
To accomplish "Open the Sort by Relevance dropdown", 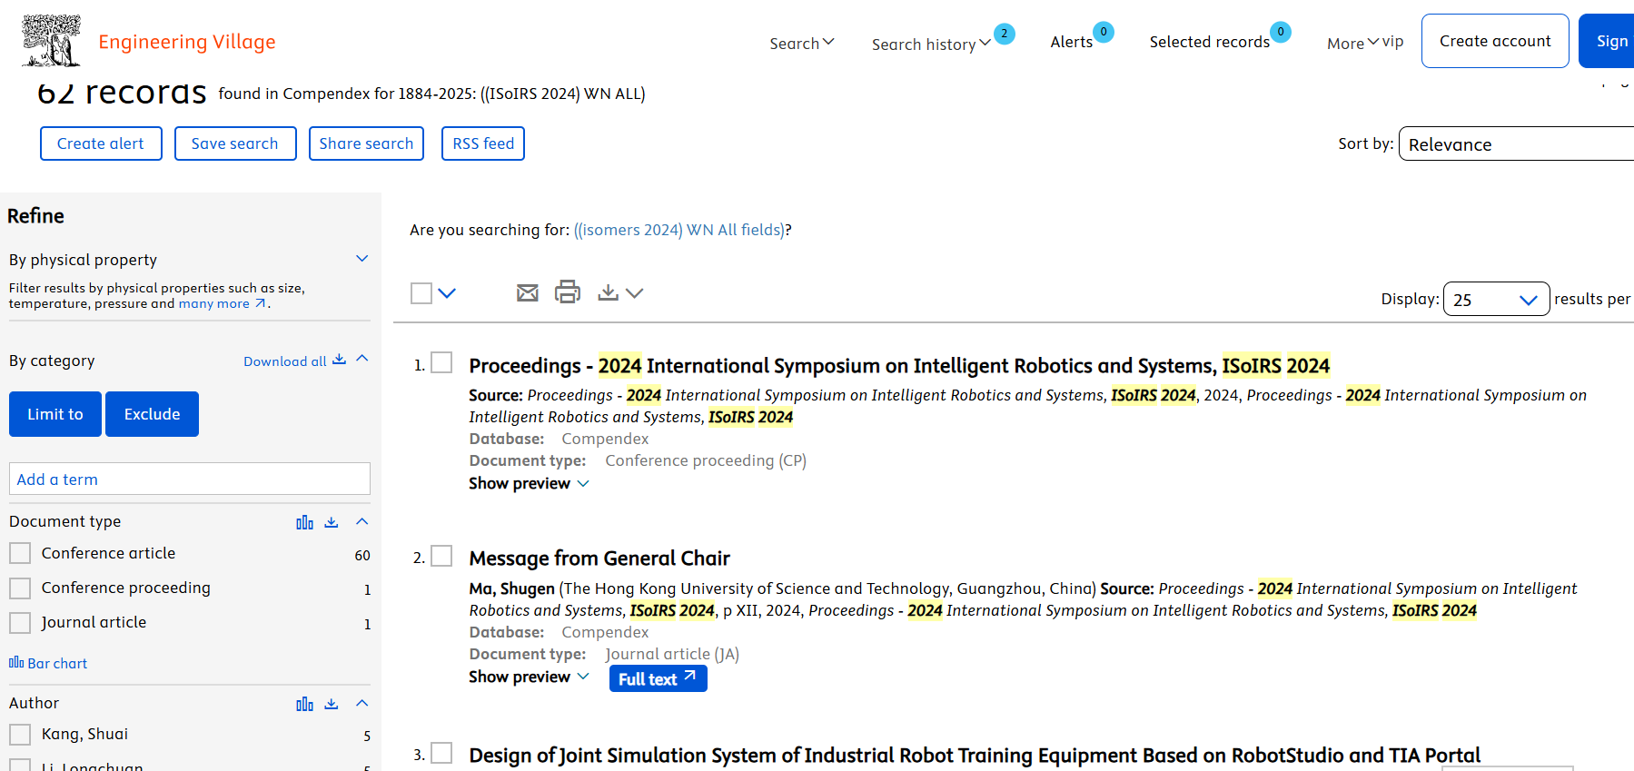I will tap(1515, 144).
